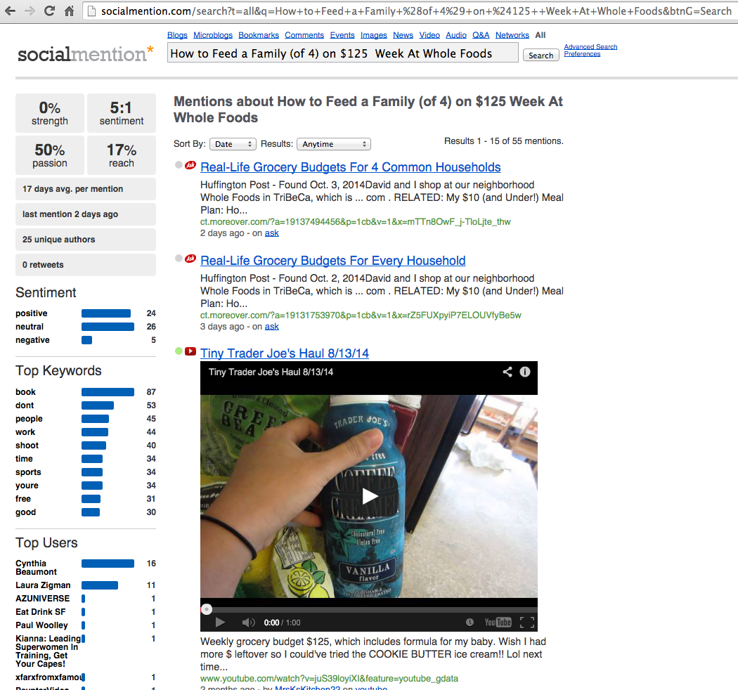Select the keyword 'dont'
This screenshot has height=690, width=738.
pos(25,405)
